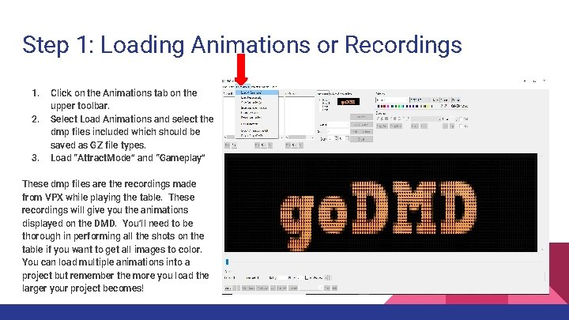Select the first drawing tool icon in the Drawing row
This screenshot has height=320, width=569.
point(378,119)
